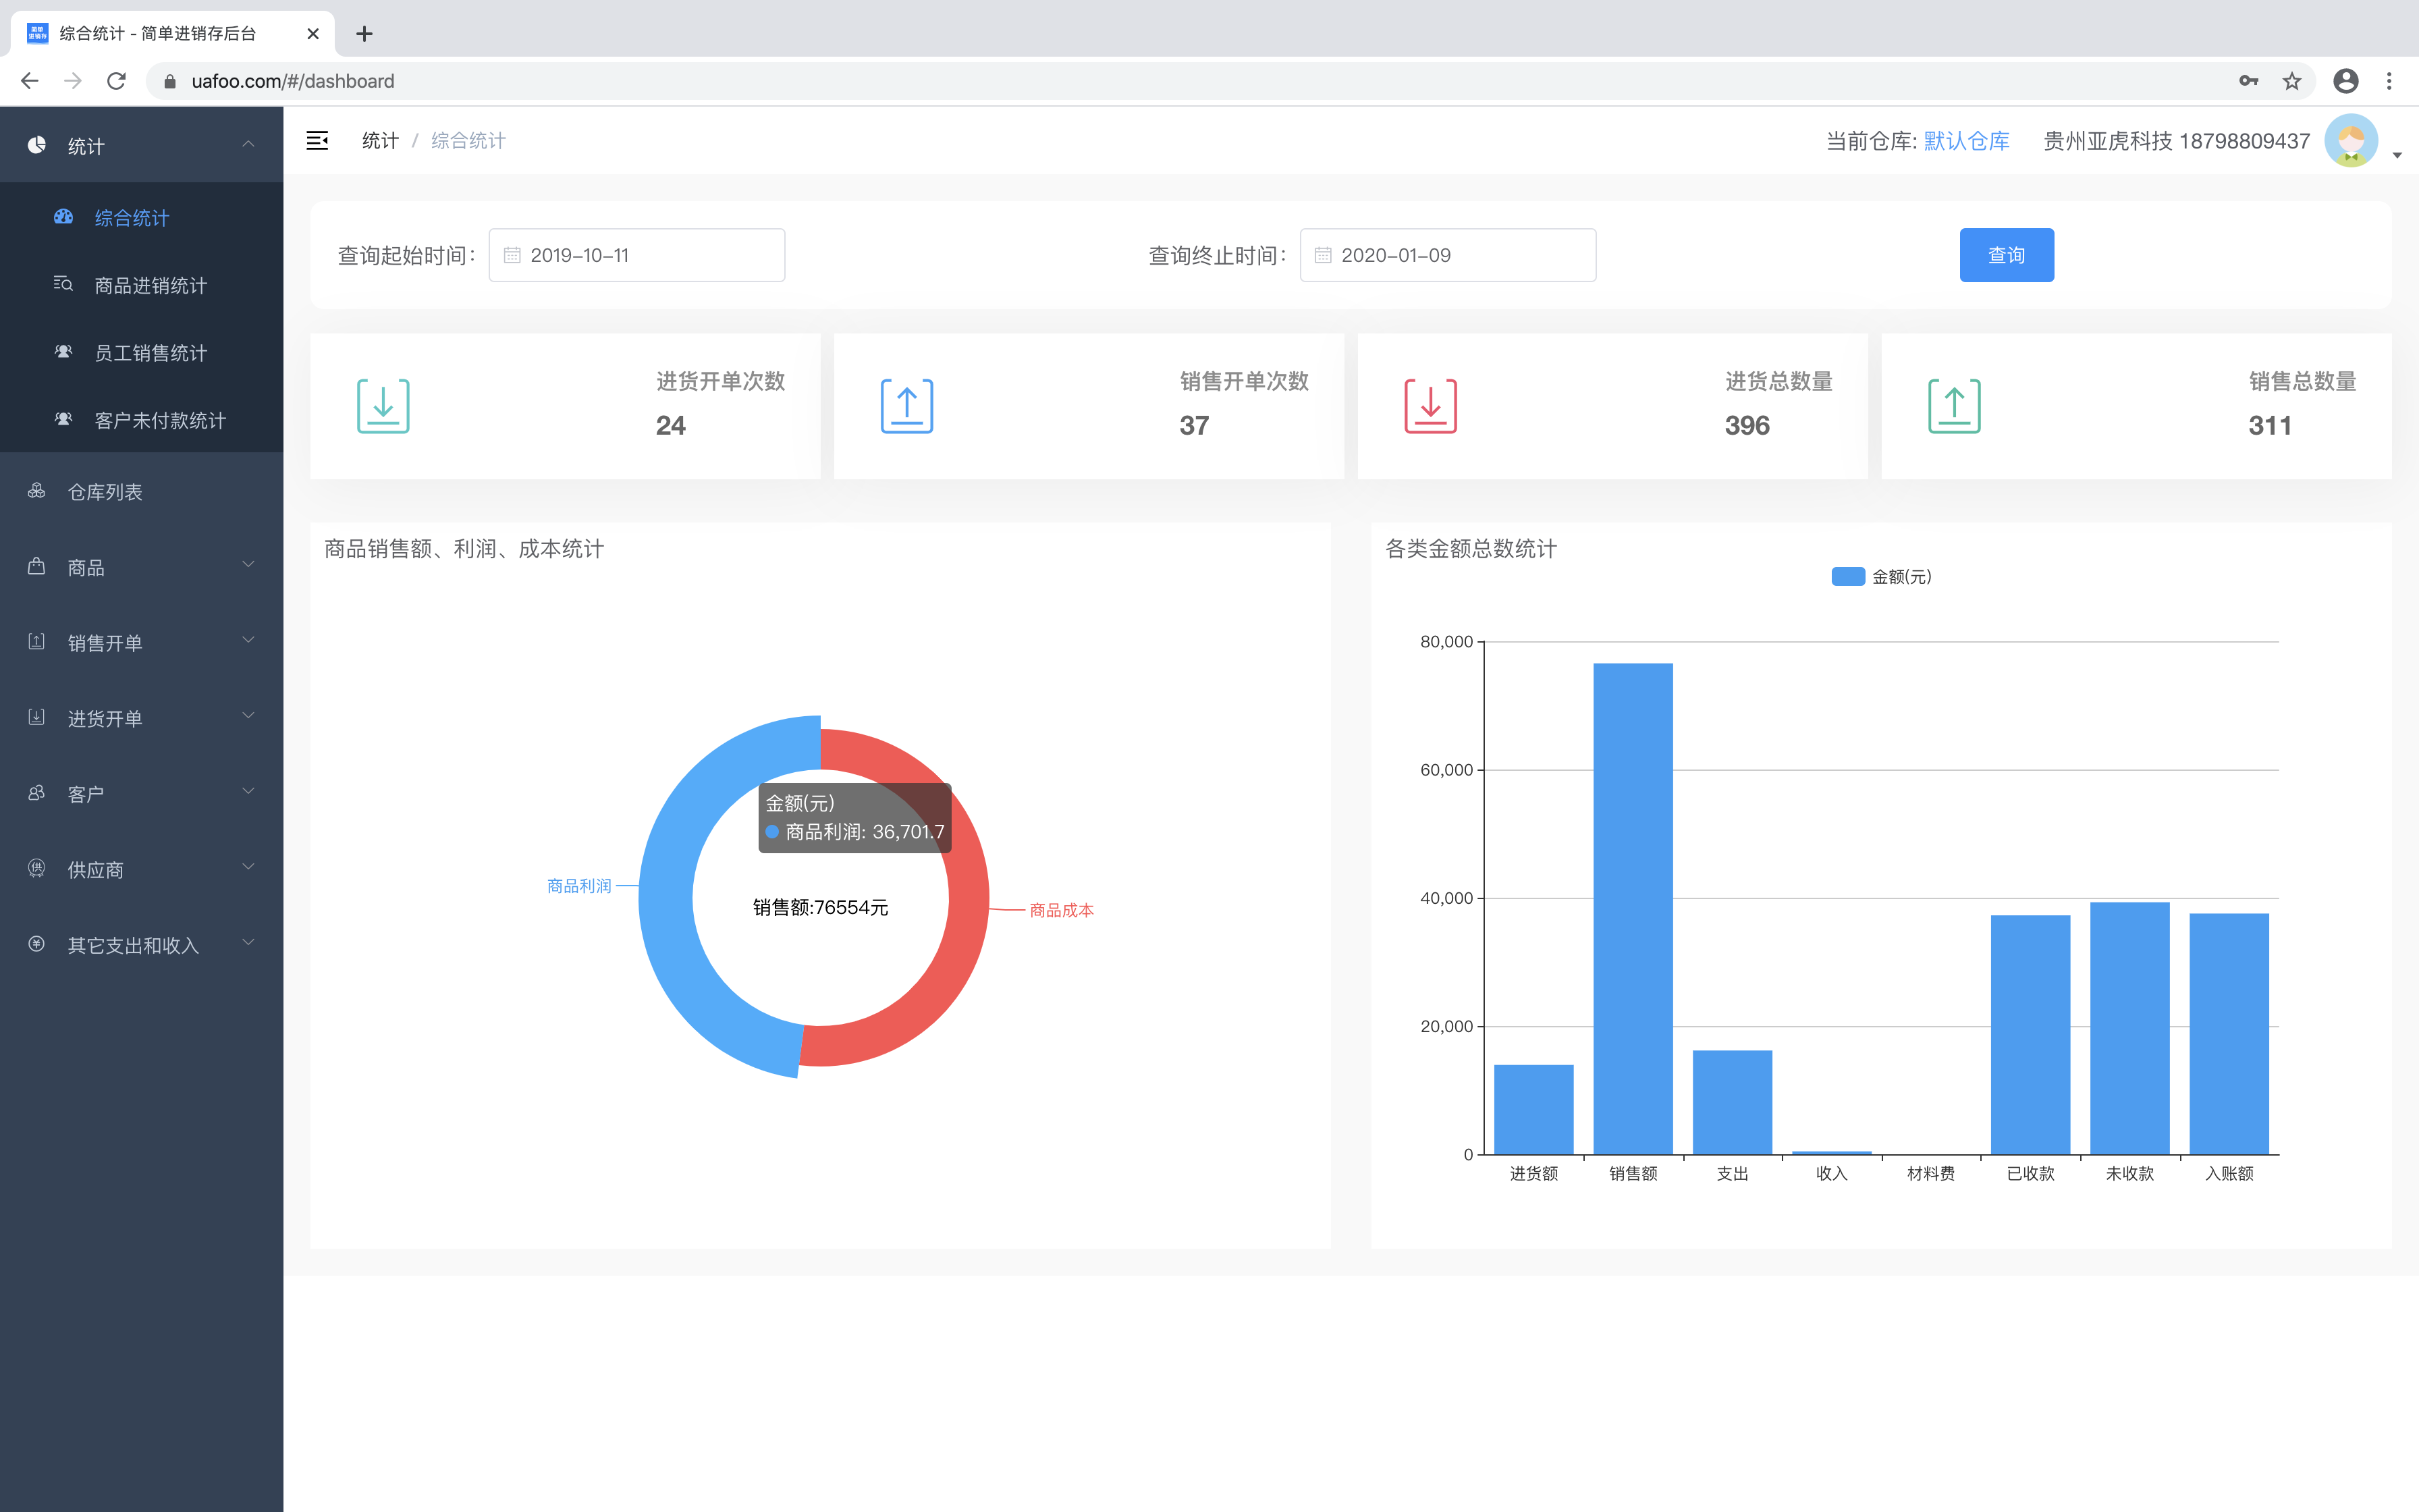Collapse sidebar with the hamburger icon
This screenshot has height=1512, width=2419.
317,141
